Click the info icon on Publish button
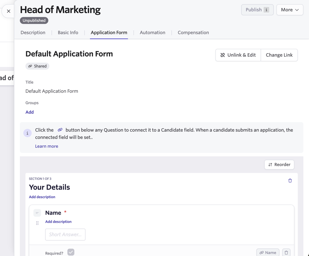Screen dimensions: 309x256 coord(266,10)
